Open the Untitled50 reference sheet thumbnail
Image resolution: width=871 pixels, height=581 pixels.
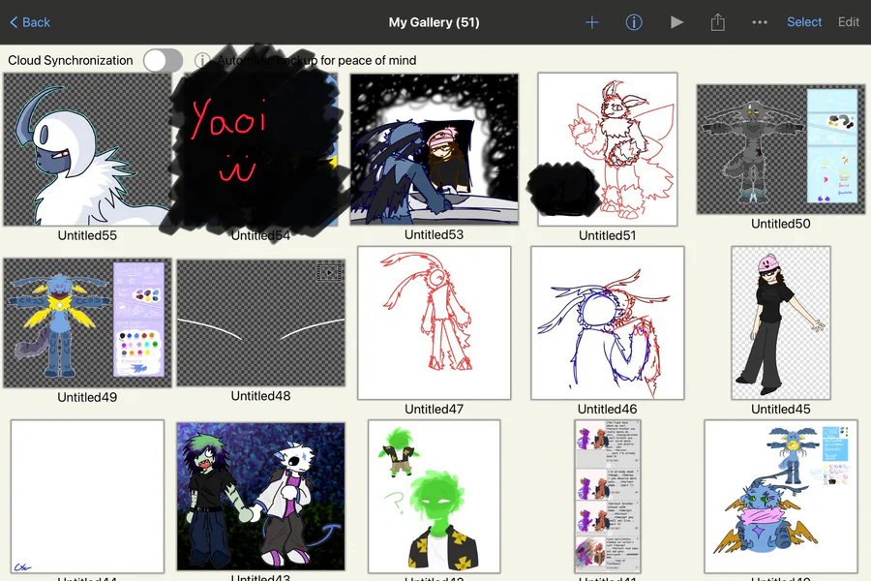(780, 149)
